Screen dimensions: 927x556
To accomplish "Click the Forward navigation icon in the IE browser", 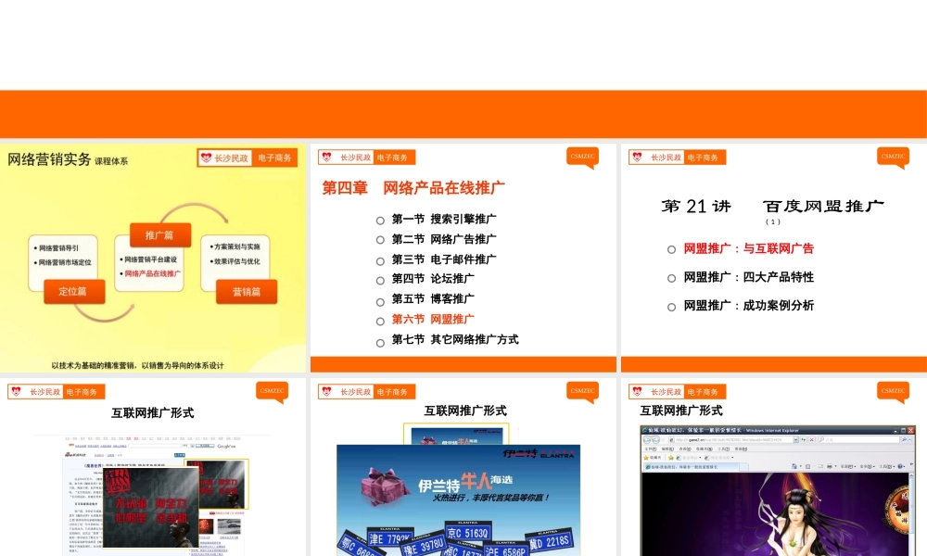I will coord(655,440).
